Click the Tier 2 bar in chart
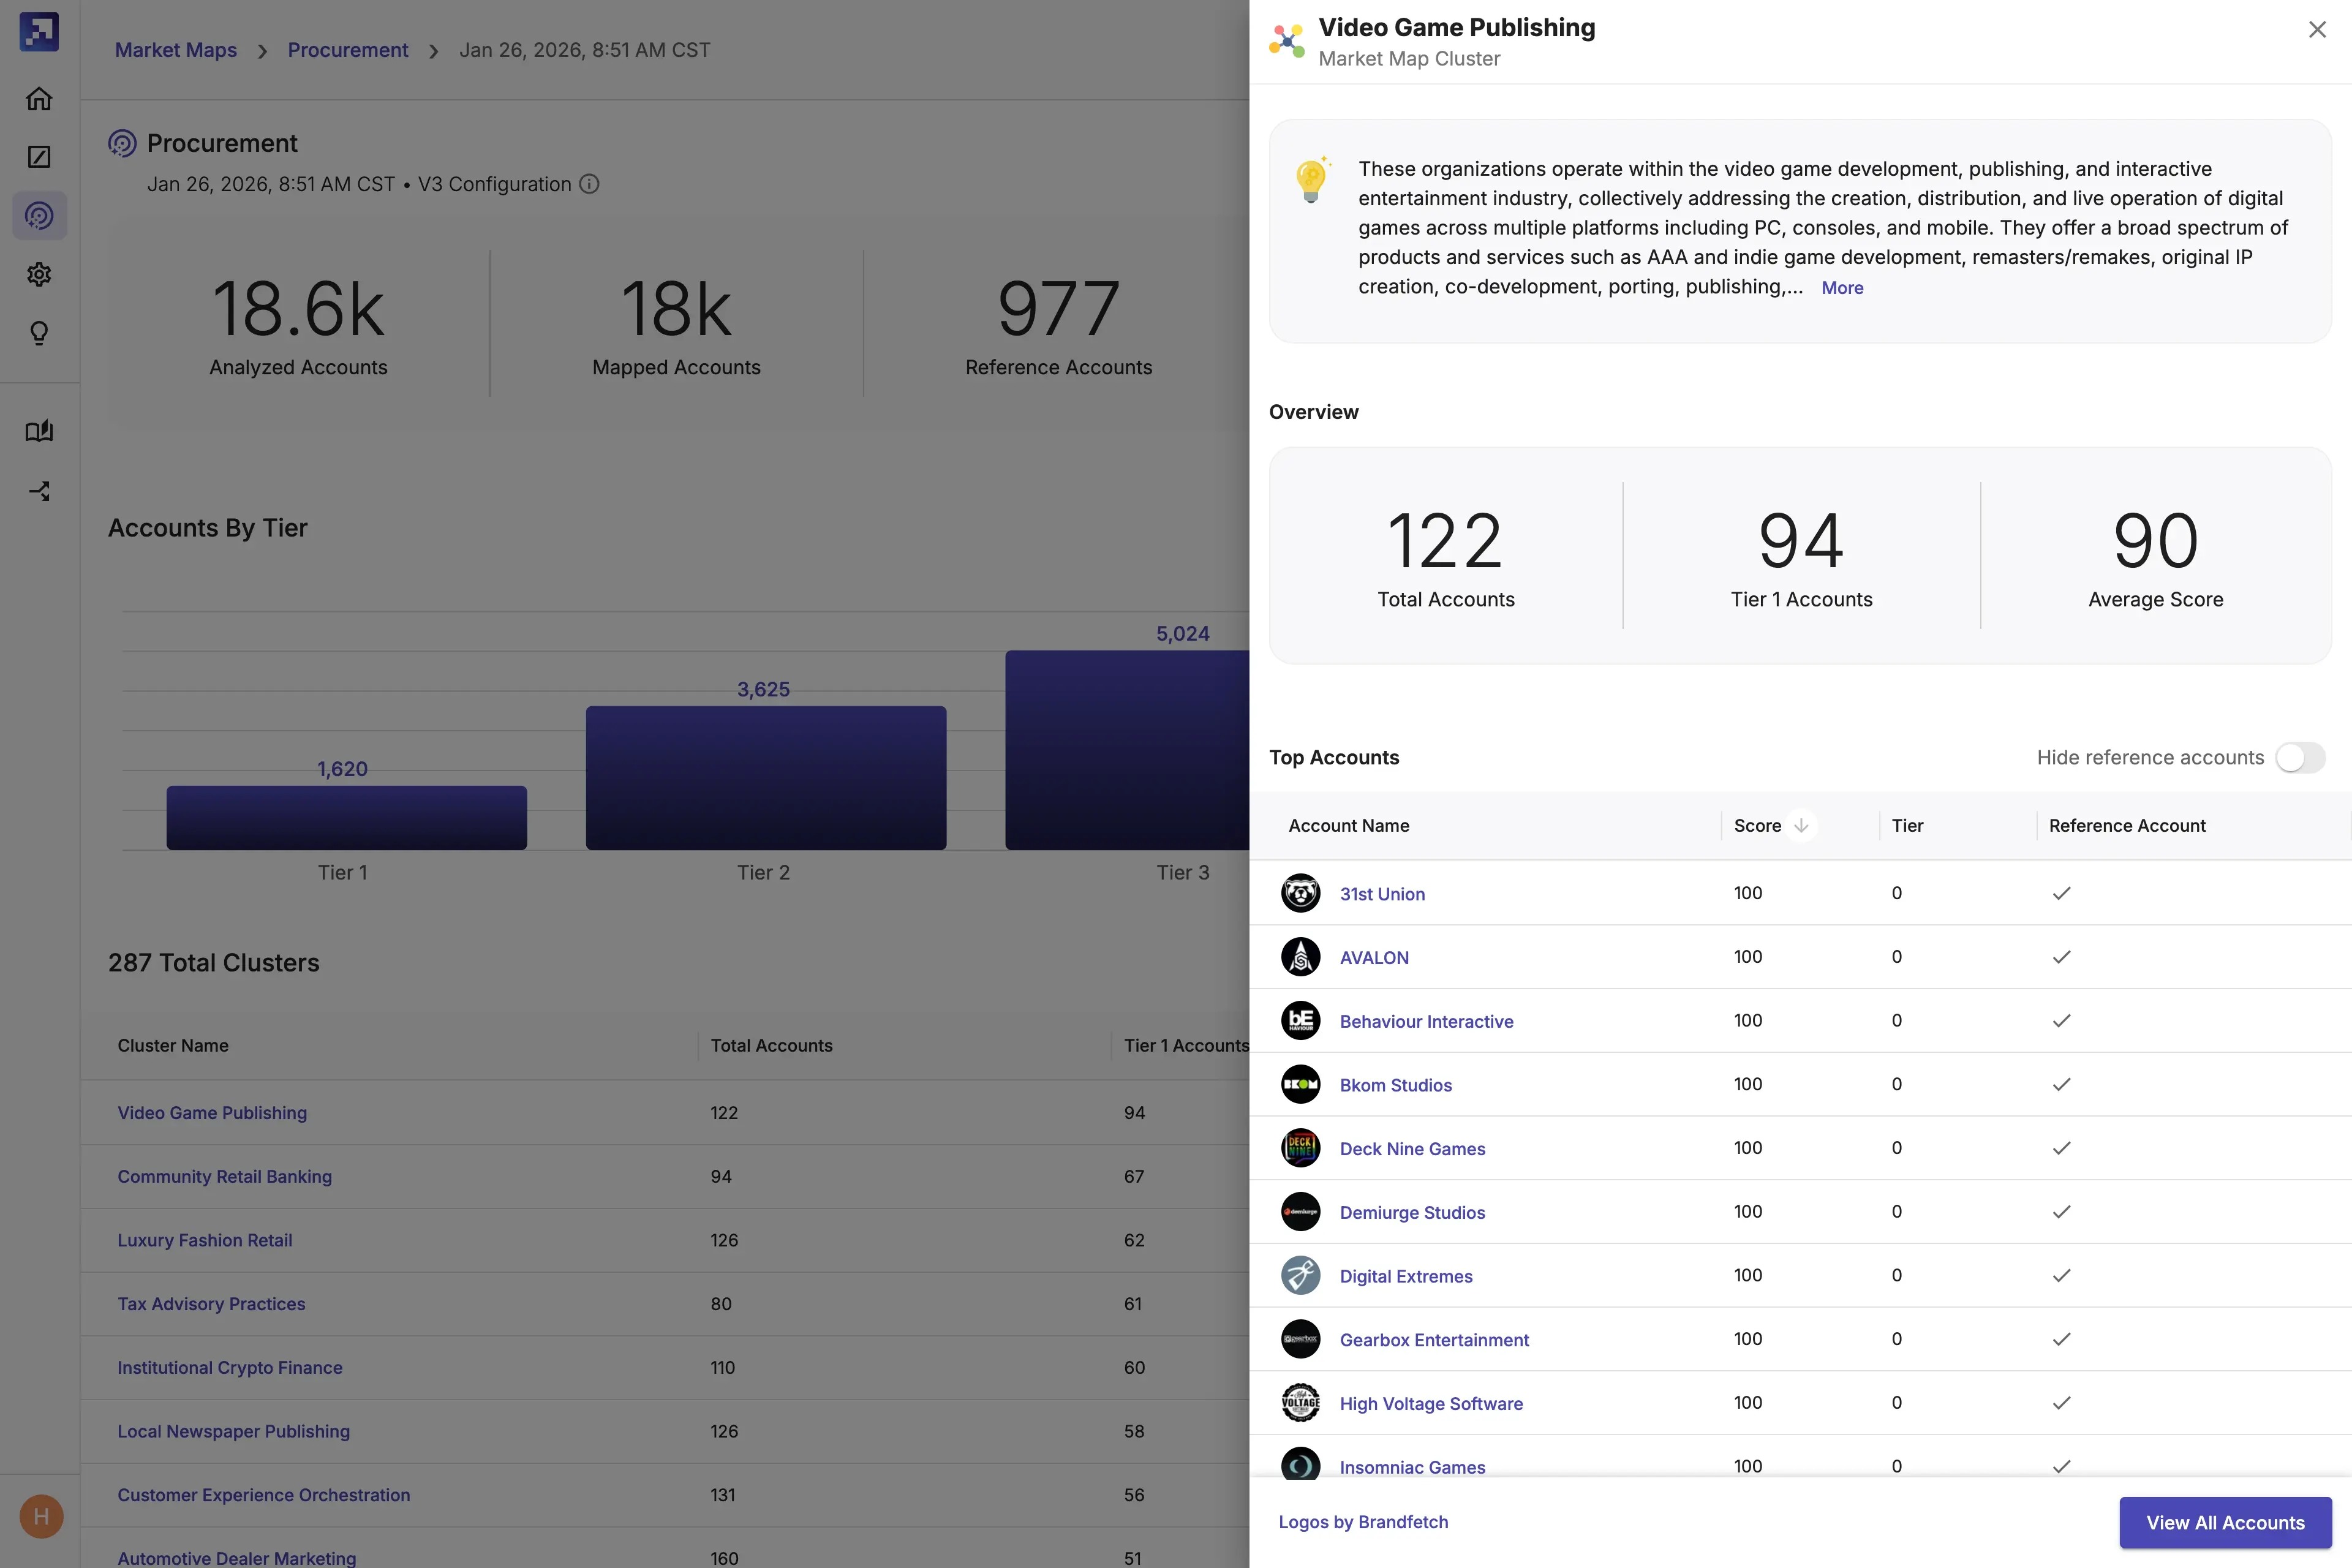This screenshot has height=1568, width=2352. click(x=765, y=778)
